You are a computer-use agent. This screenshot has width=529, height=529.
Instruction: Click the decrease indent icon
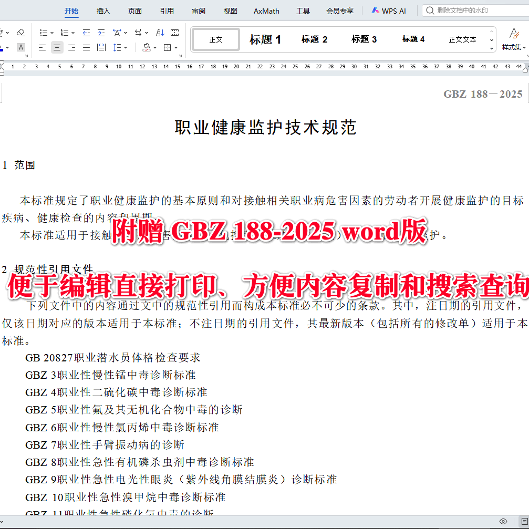click(x=86, y=32)
